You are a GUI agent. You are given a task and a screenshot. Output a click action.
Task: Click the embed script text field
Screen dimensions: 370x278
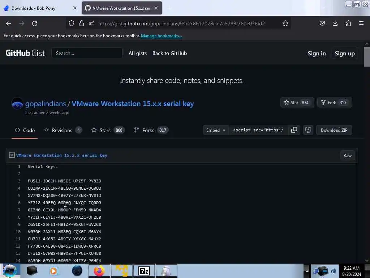[x=258, y=130]
